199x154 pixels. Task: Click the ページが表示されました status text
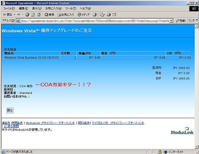tap(19, 152)
